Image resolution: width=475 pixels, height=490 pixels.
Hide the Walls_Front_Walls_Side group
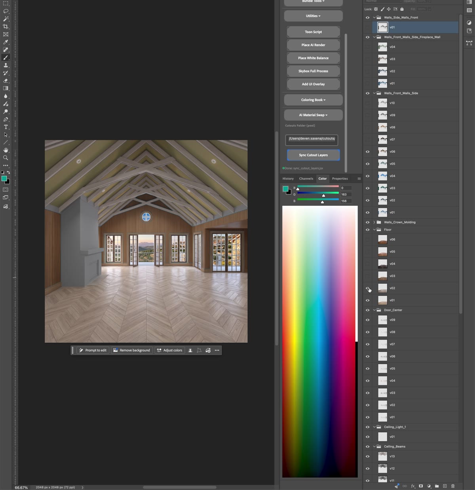pos(367,93)
